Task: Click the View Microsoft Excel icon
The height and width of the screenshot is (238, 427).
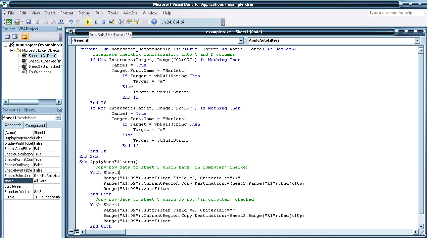Action: (9, 22)
